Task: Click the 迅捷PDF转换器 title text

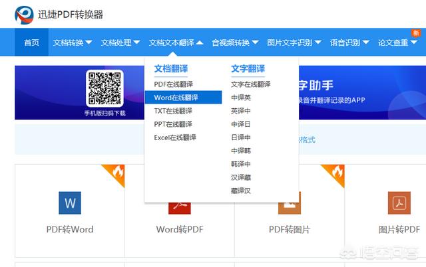Action: (x=71, y=15)
